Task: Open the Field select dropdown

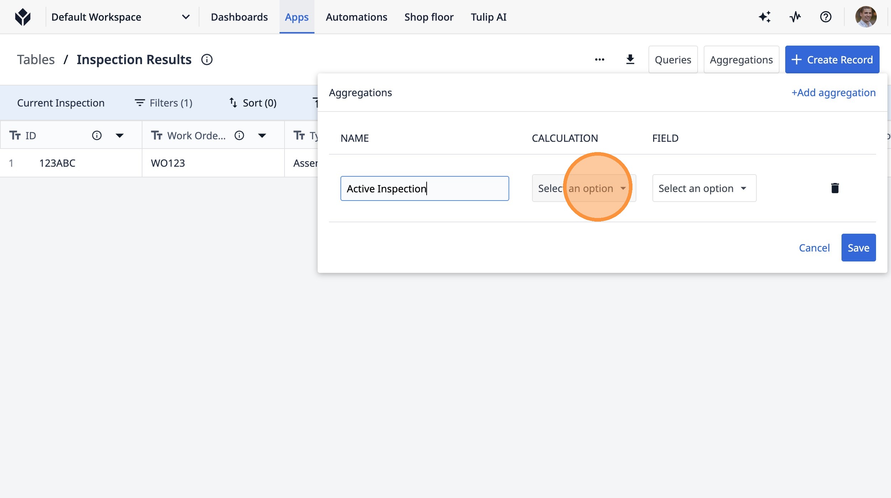Action: click(x=704, y=188)
